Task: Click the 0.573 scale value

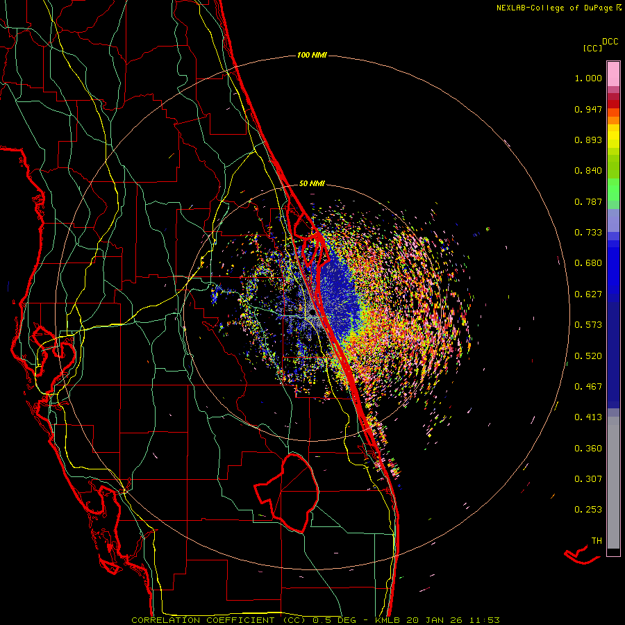Action: point(588,325)
